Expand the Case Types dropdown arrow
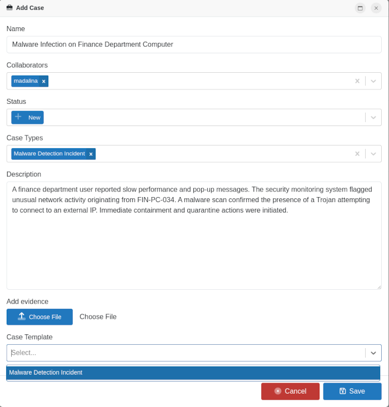This screenshot has height=407, width=389. click(x=373, y=154)
